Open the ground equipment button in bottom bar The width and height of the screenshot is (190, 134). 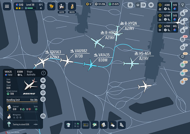coord(113,125)
